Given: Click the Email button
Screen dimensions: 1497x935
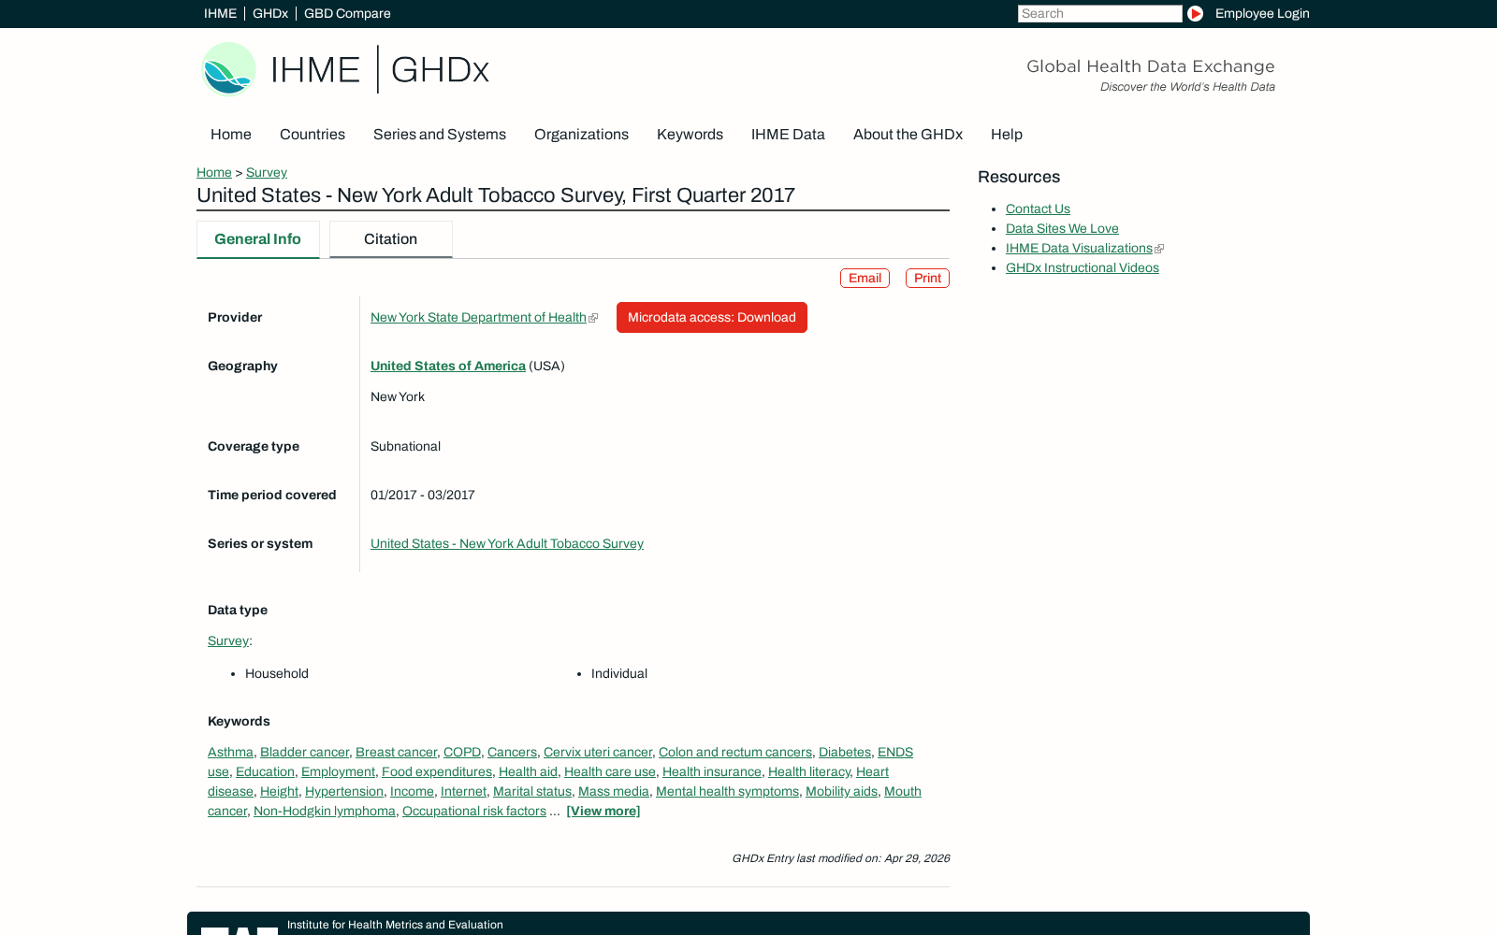Looking at the screenshot, I should coord(865,278).
